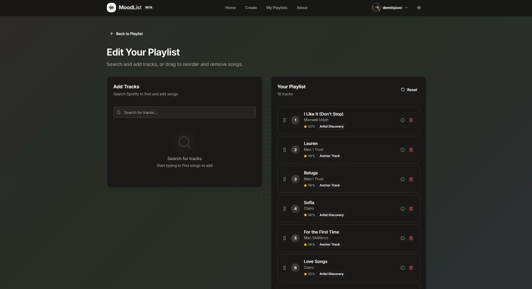The width and height of the screenshot is (532, 289).
Task: Click the star rating icon on "Love Songs"
Action: pyautogui.click(x=305, y=274)
